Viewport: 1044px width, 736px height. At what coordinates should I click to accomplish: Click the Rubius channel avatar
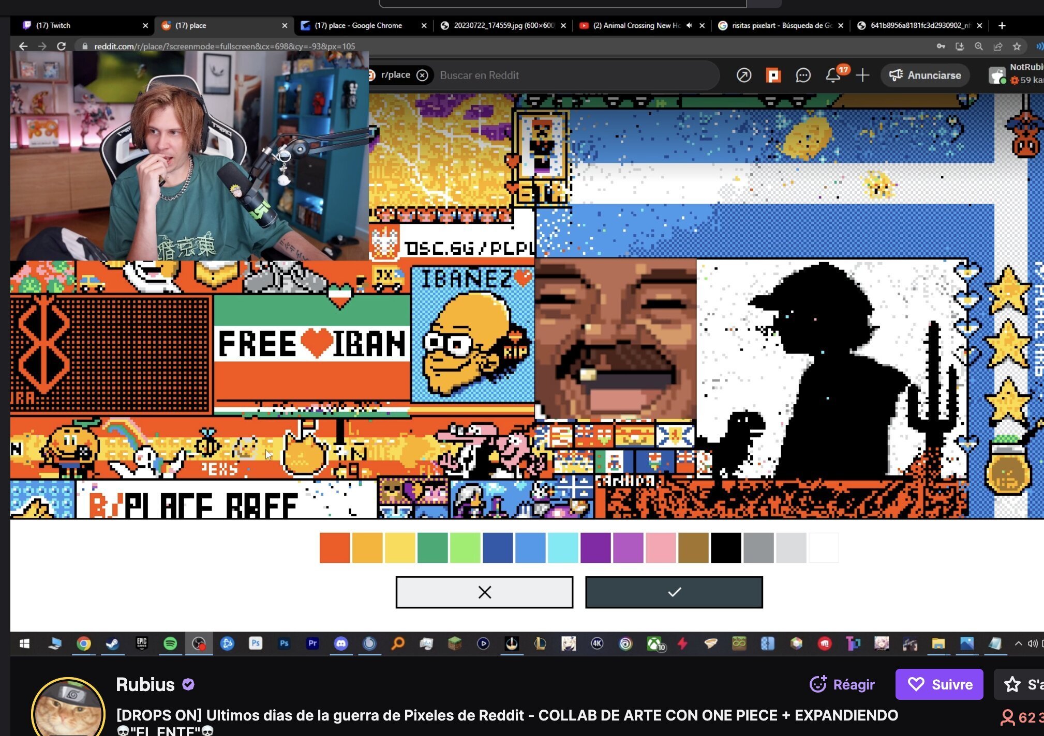(x=68, y=707)
